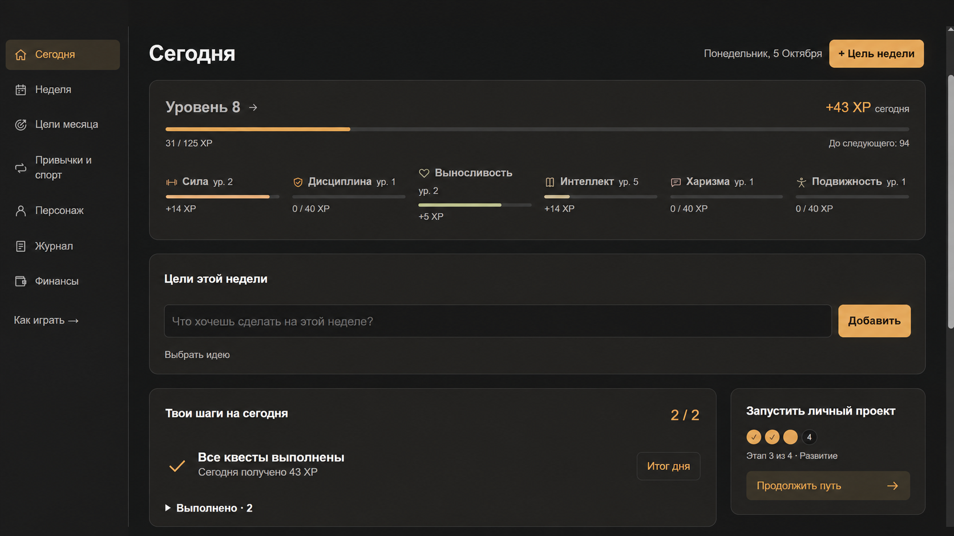The width and height of the screenshot is (954, 536).
Task: Click the notebook icon beside Журнал
Action: [x=21, y=246]
